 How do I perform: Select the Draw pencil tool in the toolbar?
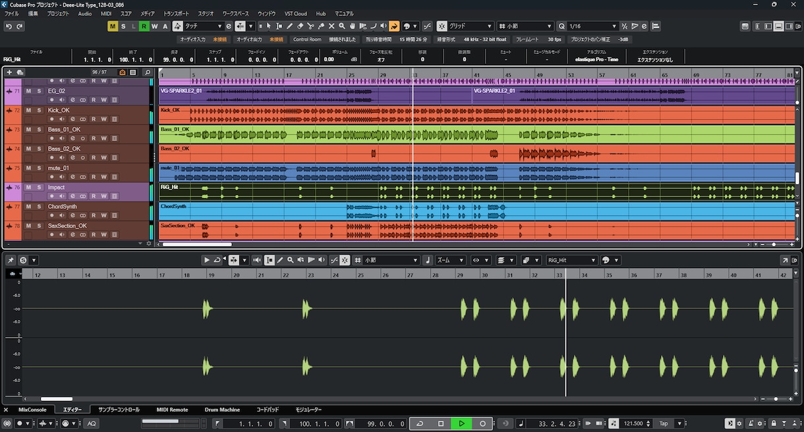click(289, 26)
